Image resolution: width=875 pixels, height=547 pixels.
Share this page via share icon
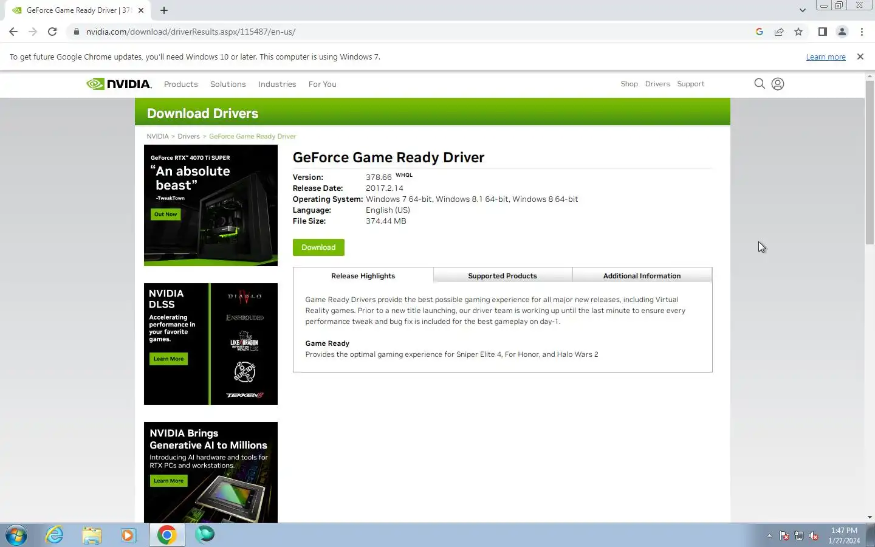tap(779, 32)
